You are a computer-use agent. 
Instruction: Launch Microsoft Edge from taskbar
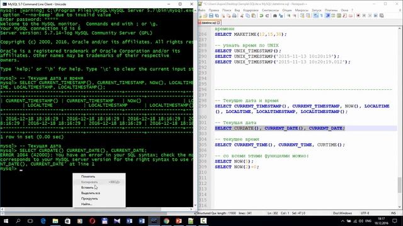point(43,221)
